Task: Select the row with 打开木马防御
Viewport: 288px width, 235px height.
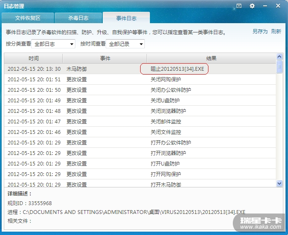Action: click(x=140, y=184)
